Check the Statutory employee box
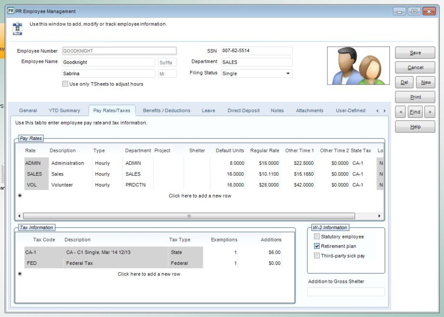This screenshot has width=444, height=317. tap(317, 236)
